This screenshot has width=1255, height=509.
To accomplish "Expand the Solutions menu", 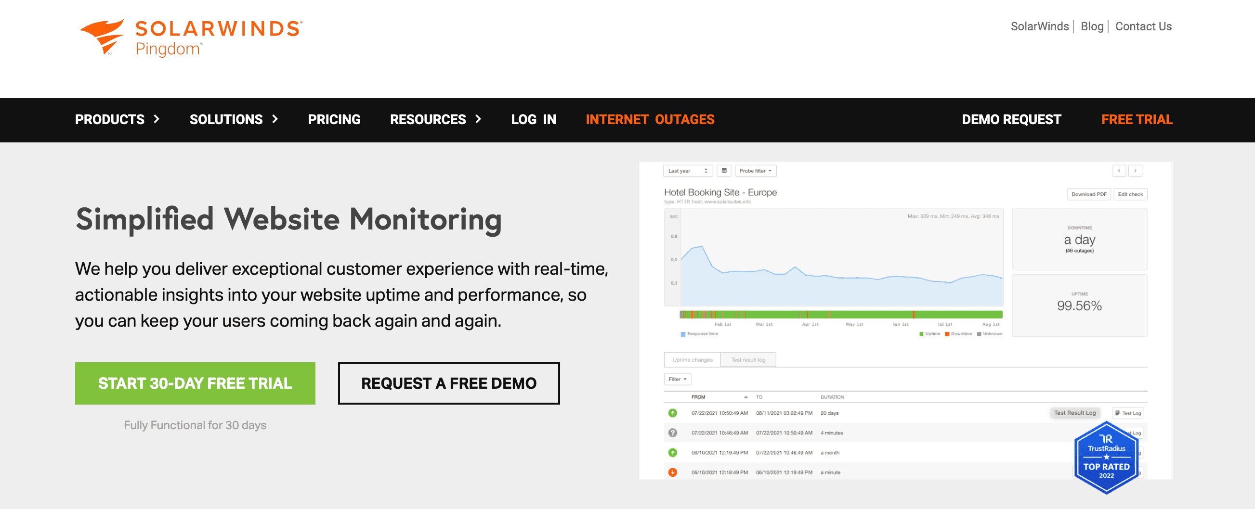I will coord(234,120).
